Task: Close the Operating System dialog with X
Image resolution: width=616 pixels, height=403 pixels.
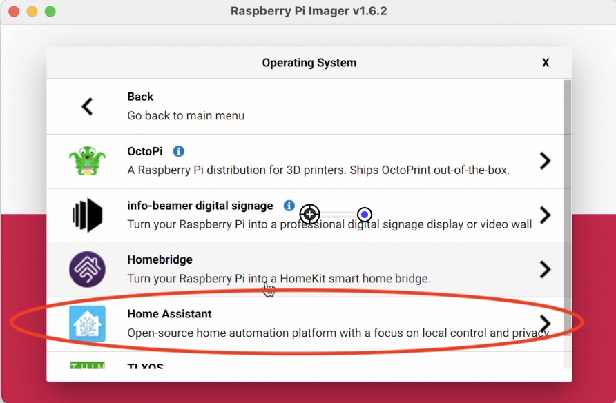Action: coord(546,63)
